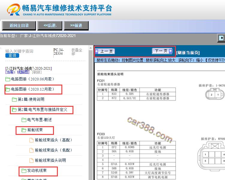Open the 当前:线路图 link
225x180 pixels.
click(x=17, y=72)
